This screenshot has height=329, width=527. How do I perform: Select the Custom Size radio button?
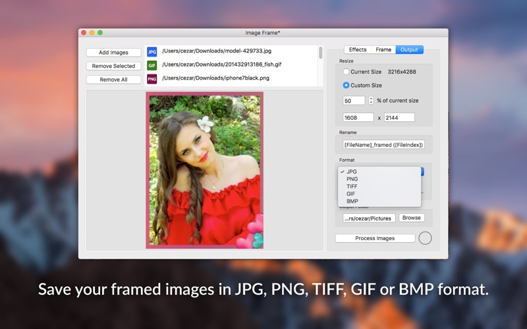point(347,86)
